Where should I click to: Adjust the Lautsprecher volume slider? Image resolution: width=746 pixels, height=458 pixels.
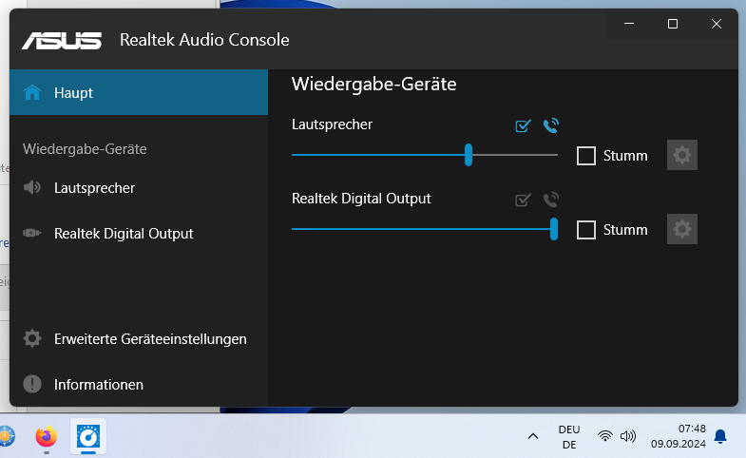click(x=469, y=155)
